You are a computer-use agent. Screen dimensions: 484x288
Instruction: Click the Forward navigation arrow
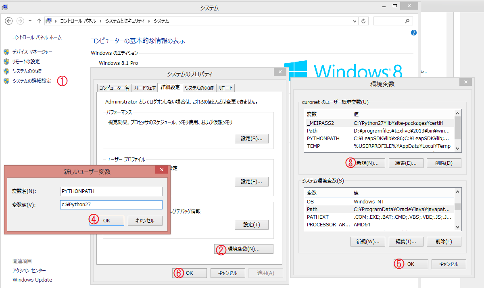[x=20, y=21]
